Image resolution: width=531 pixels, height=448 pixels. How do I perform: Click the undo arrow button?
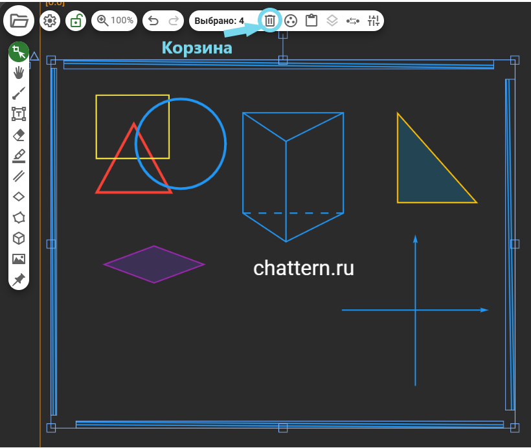click(x=153, y=21)
